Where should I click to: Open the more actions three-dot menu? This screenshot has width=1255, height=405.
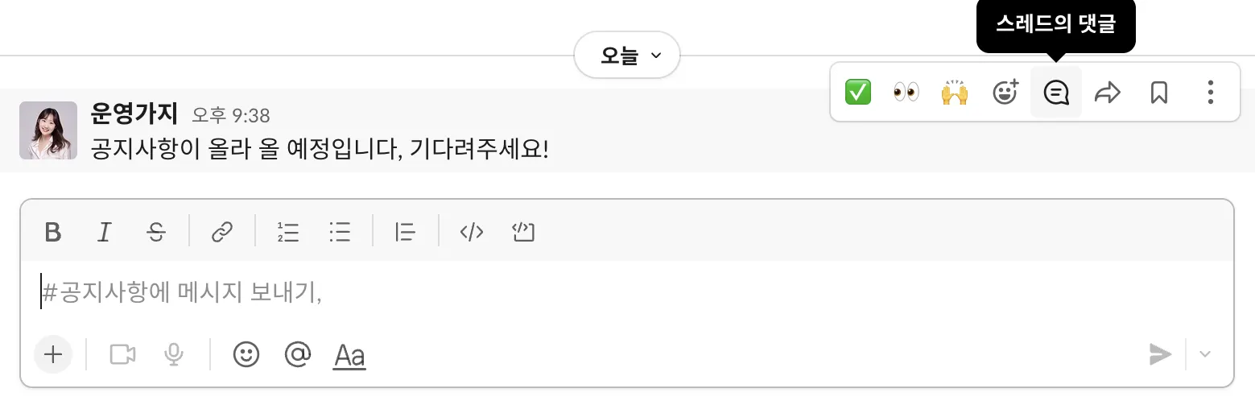(x=1210, y=93)
